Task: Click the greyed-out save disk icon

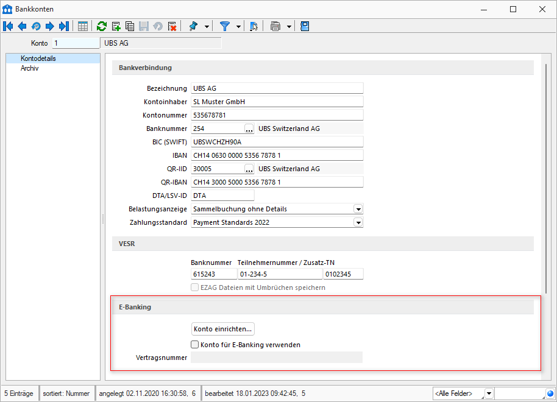Action: pyautogui.click(x=143, y=26)
